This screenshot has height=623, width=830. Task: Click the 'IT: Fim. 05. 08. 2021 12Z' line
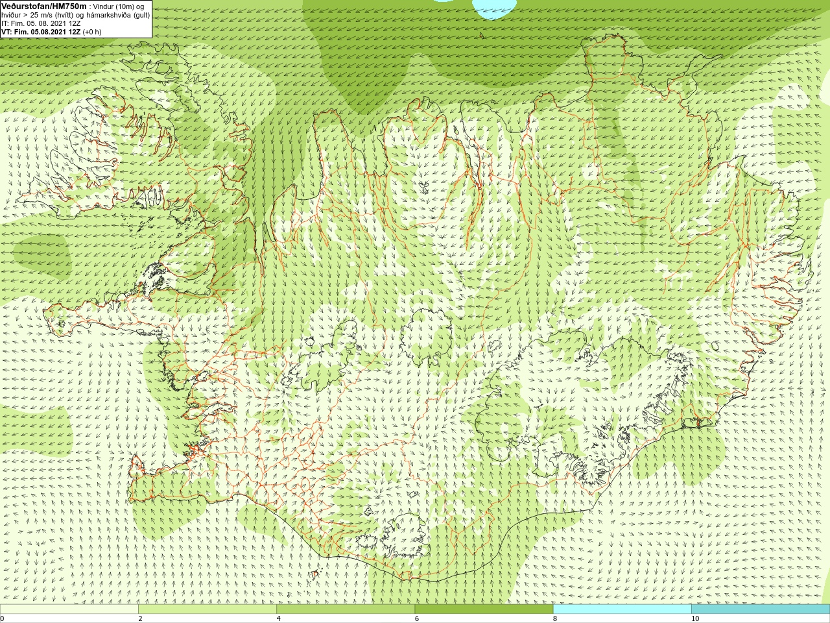click(41, 23)
